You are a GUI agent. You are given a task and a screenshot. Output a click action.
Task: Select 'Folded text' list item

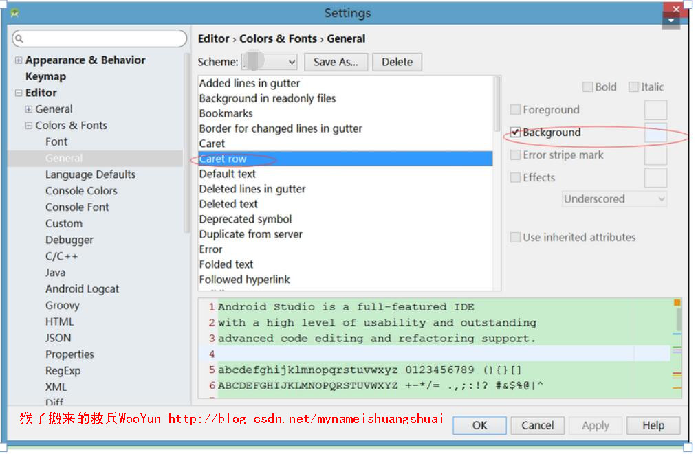345,264
